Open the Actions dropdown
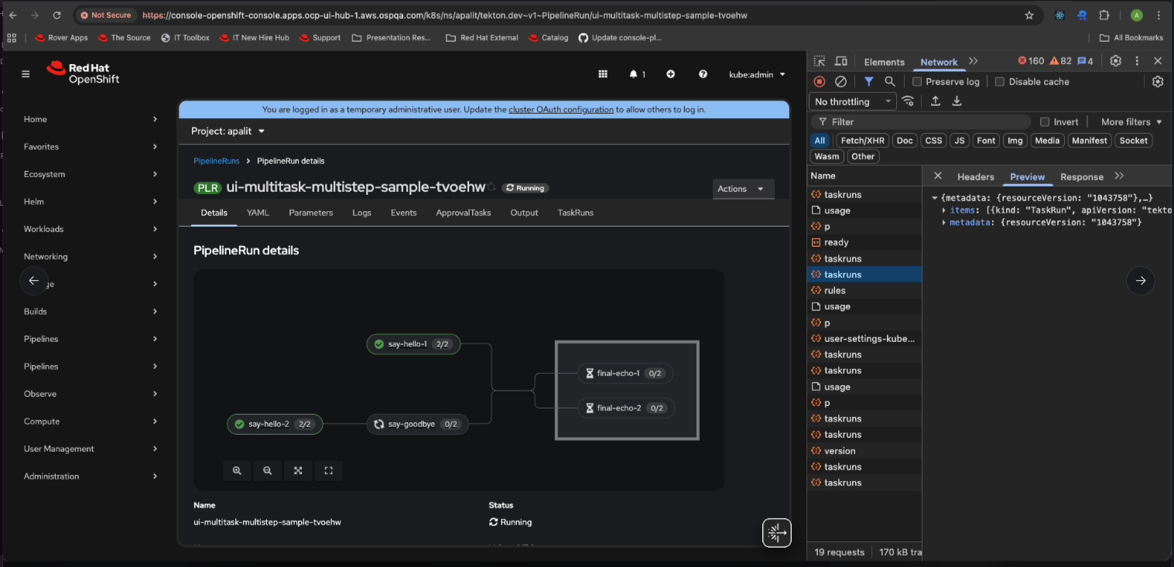Viewport: 1174px width, 567px height. pos(742,189)
